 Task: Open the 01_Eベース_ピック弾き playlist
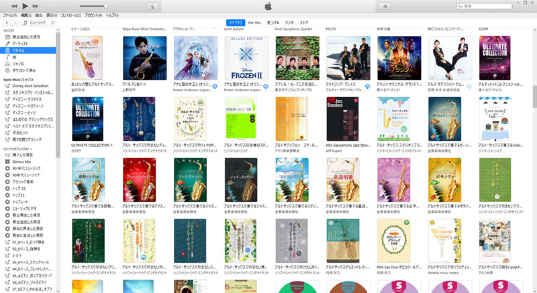28,242
